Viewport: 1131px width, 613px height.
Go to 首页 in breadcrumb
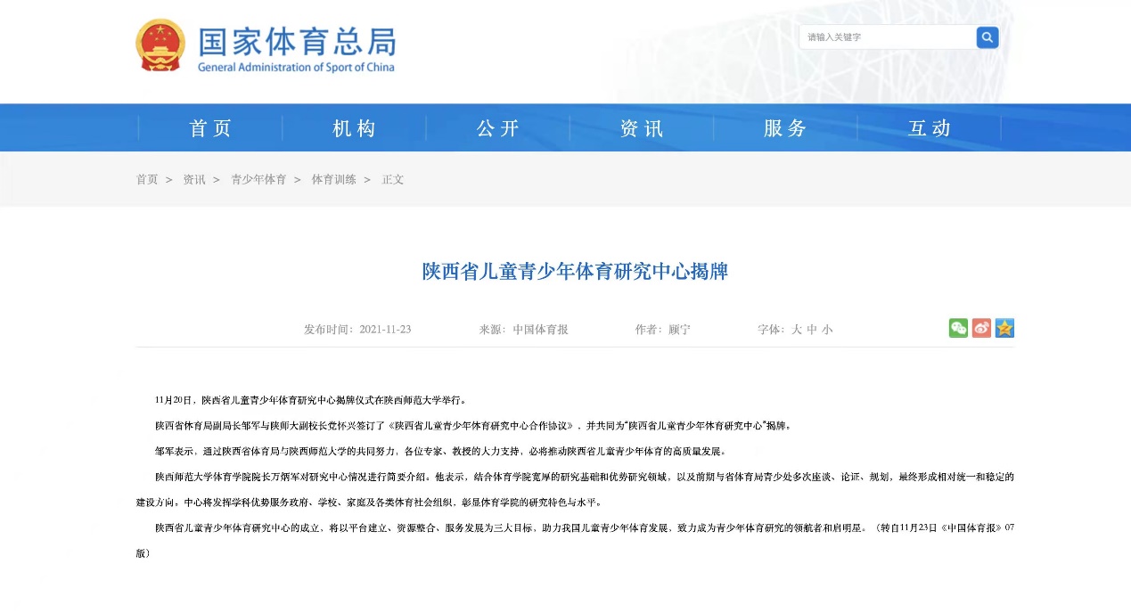click(x=147, y=179)
